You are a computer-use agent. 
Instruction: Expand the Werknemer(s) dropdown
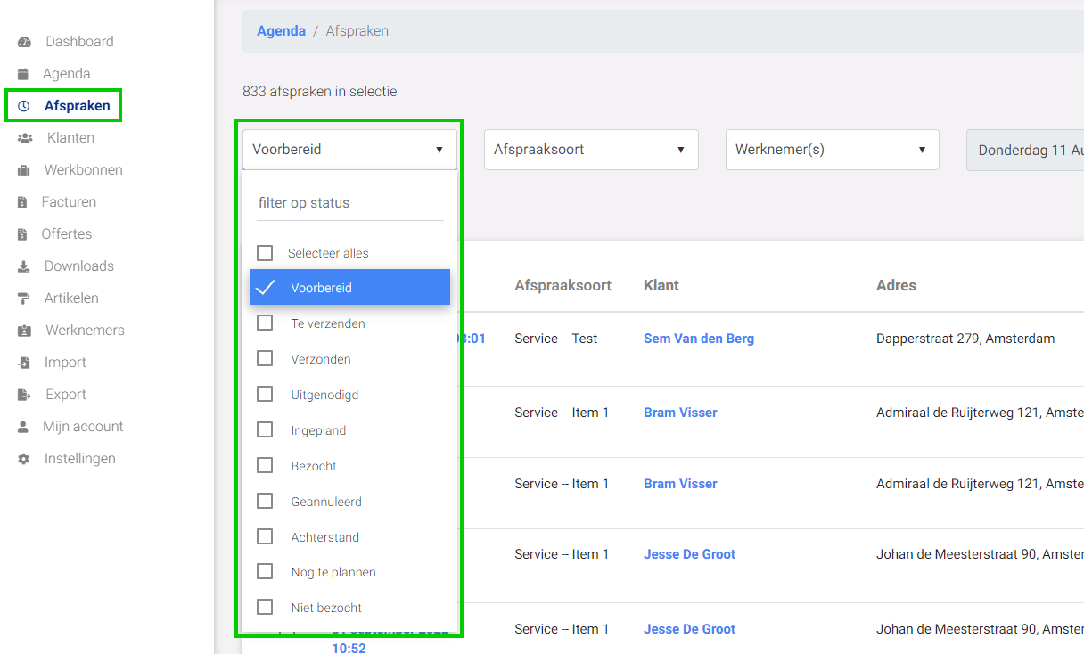coord(833,150)
